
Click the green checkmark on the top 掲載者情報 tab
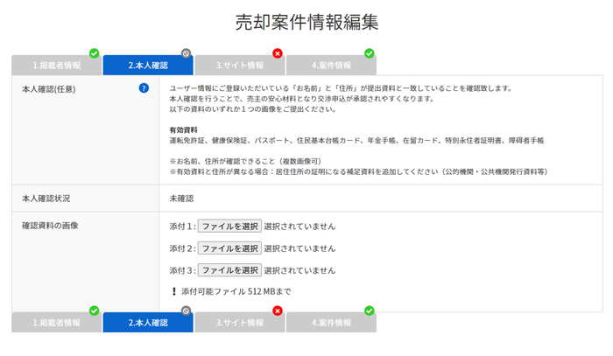pyautogui.click(x=94, y=53)
